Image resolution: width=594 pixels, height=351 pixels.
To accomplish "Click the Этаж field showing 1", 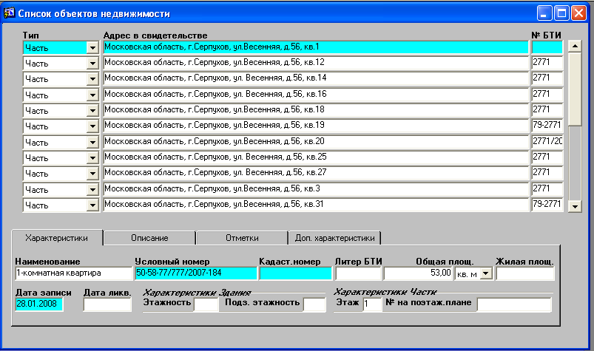I will click(372, 304).
